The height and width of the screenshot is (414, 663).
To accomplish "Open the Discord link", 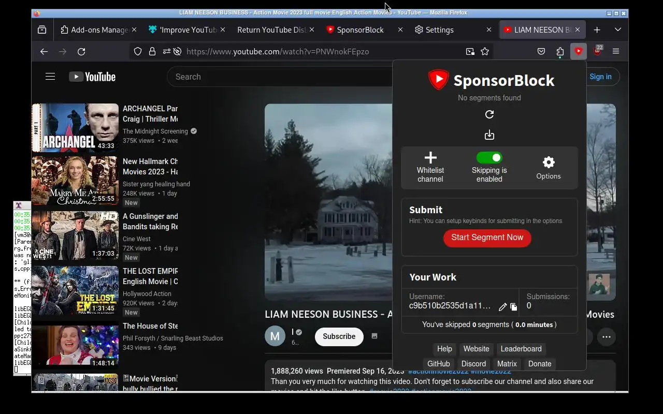I will pos(474,364).
